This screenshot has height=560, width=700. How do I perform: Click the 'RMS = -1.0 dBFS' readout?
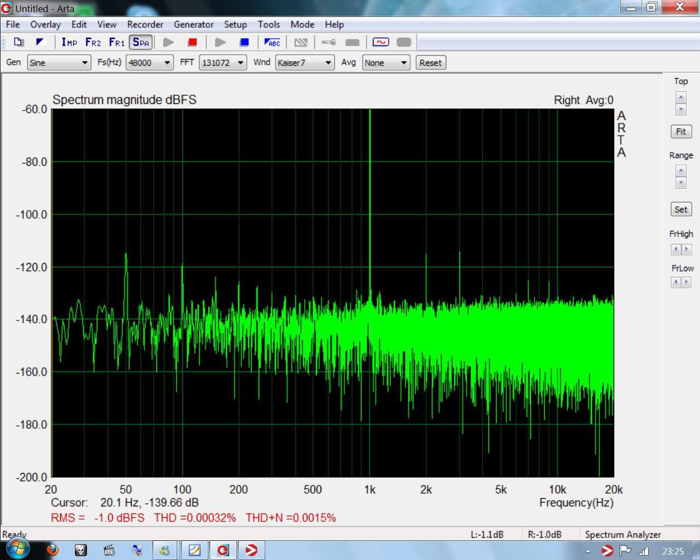pos(98,518)
